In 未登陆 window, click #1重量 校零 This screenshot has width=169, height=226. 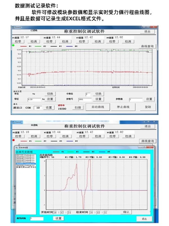click(x=18, y=136)
